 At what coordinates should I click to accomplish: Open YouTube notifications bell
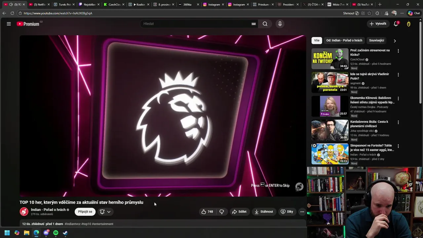pos(396,24)
